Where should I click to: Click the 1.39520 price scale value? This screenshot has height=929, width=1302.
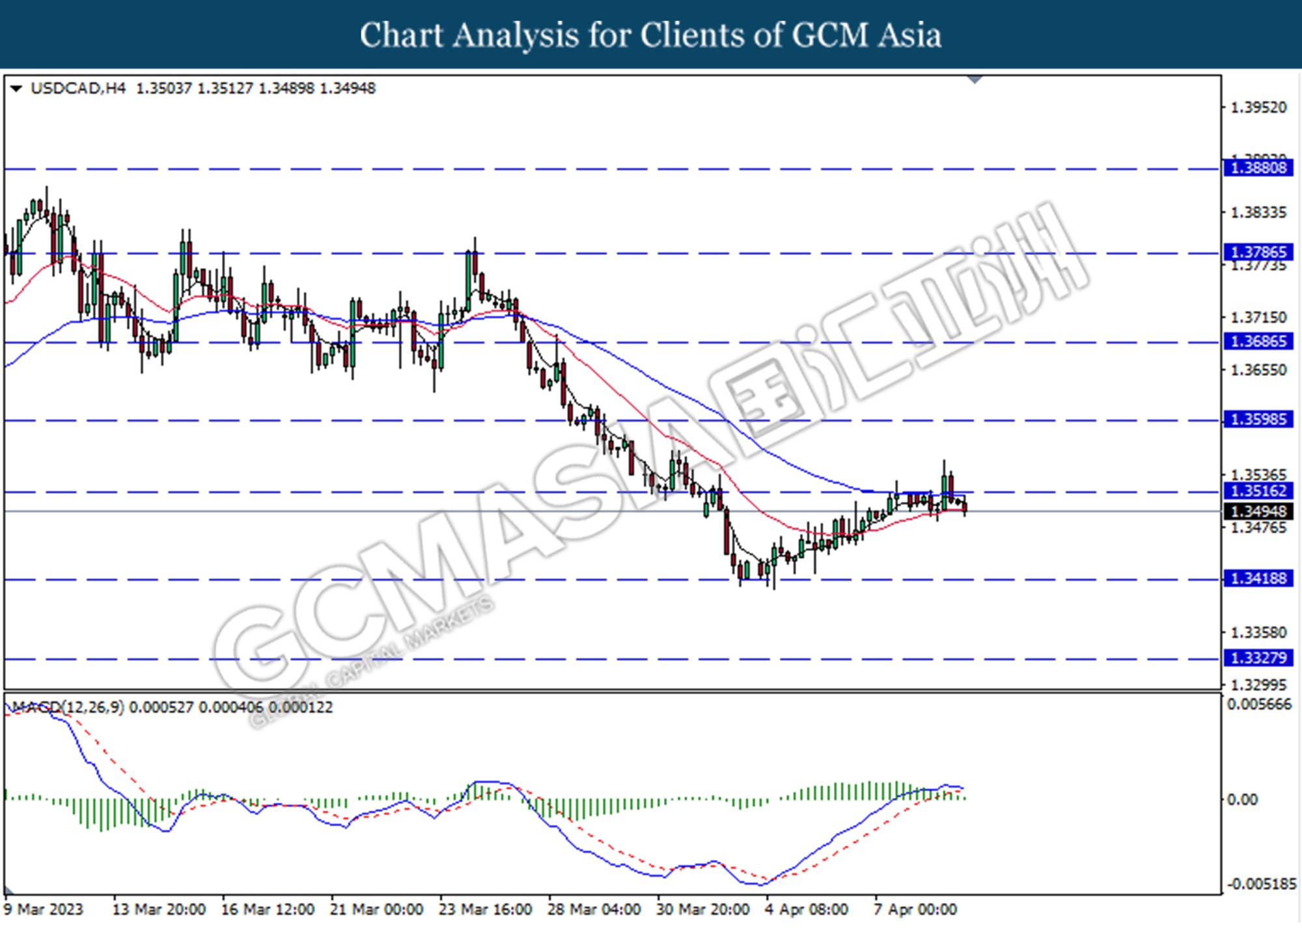click(x=1258, y=107)
